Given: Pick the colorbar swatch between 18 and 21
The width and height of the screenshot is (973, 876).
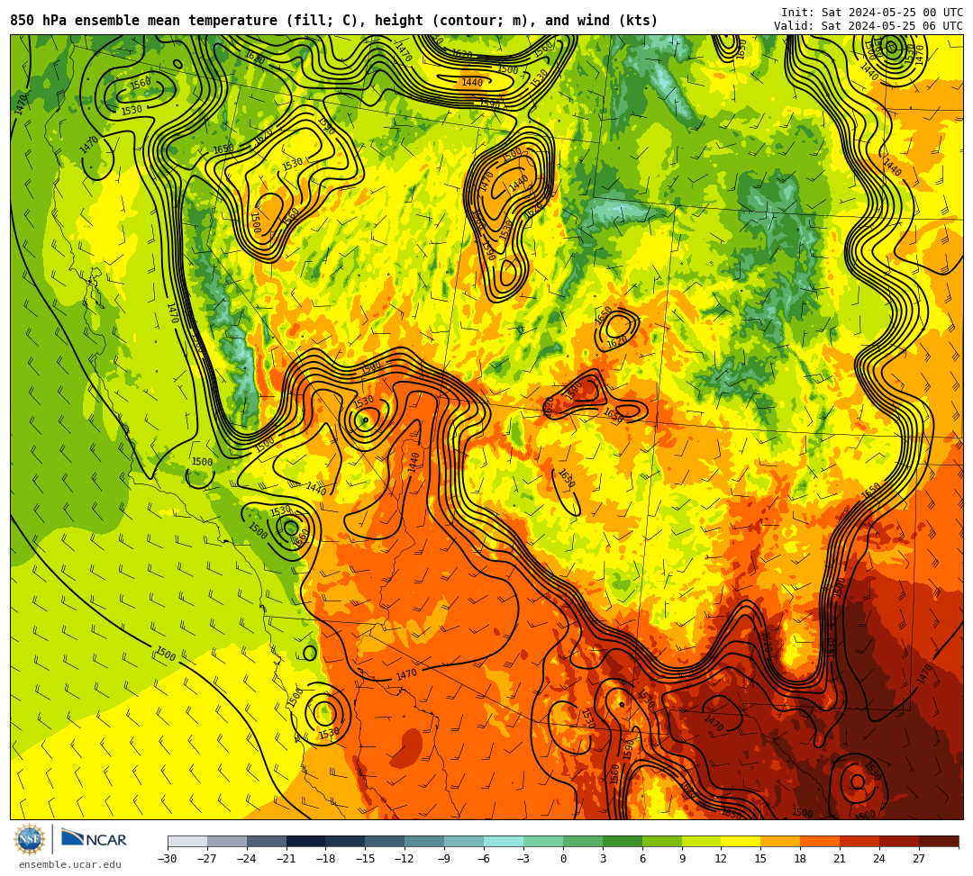Looking at the screenshot, I should (821, 841).
